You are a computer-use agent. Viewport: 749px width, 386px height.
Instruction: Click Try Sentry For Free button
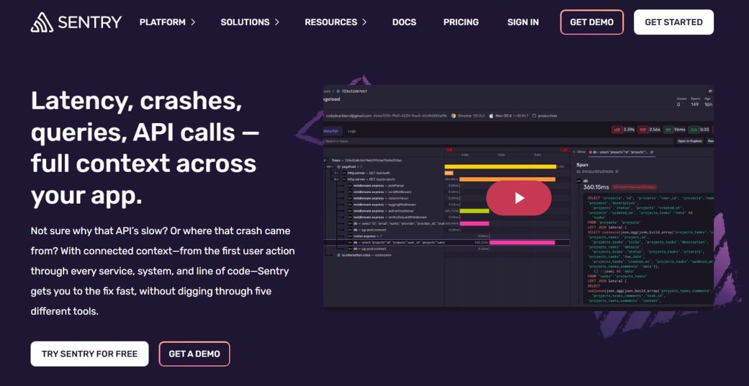pos(89,354)
